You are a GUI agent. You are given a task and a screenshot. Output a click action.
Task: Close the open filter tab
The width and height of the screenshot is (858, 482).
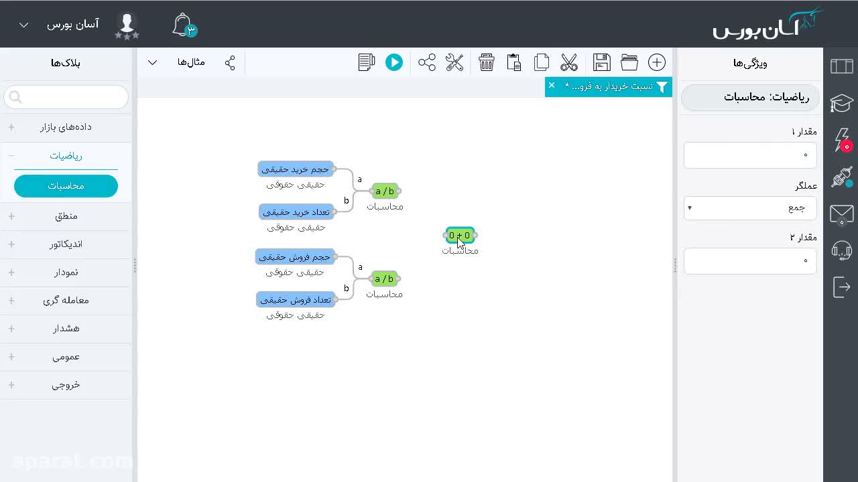coord(552,85)
